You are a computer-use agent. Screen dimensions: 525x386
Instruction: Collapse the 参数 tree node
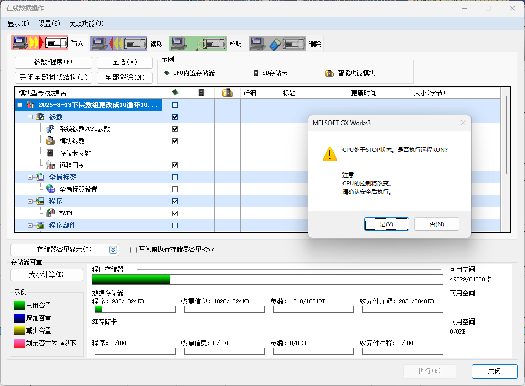[30, 117]
